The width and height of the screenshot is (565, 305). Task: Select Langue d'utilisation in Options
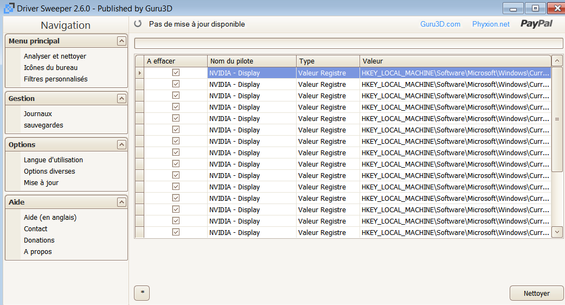tap(53, 160)
